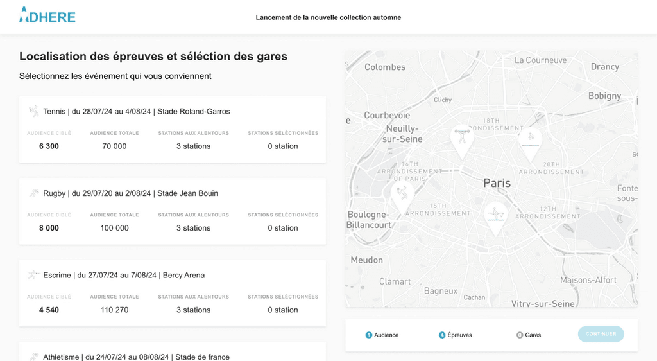Select the weightlifting map marker
Screen dimensions: 657x361
461,139
